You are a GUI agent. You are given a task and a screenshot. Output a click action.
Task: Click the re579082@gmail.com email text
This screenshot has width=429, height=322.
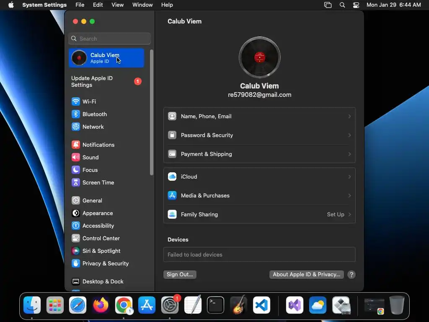coord(260,95)
